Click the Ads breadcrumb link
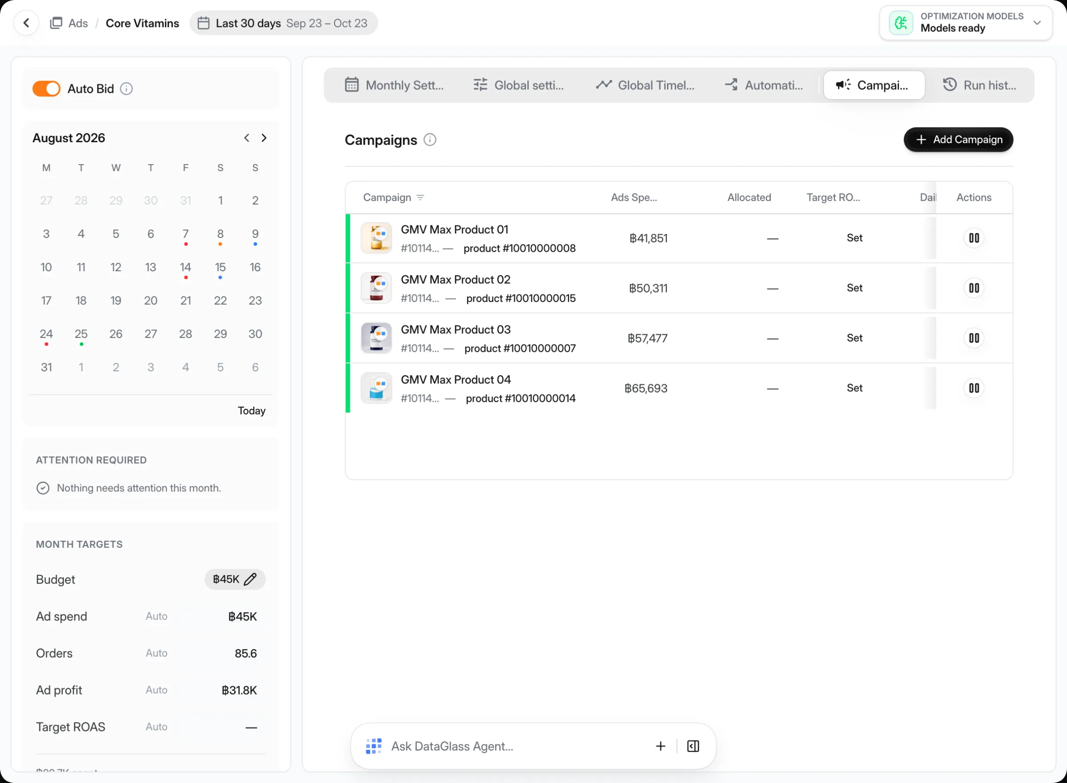Screen dimensions: 1067x783 [x=78, y=23]
